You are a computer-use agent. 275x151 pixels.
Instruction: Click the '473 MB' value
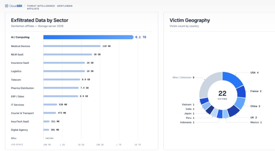tap(62, 113)
